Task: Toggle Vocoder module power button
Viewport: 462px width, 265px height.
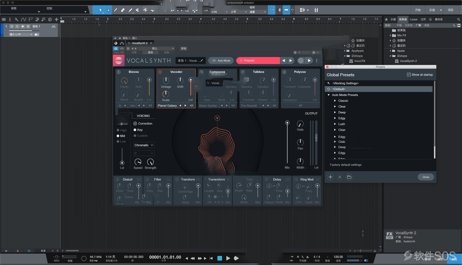Action: tap(160, 72)
